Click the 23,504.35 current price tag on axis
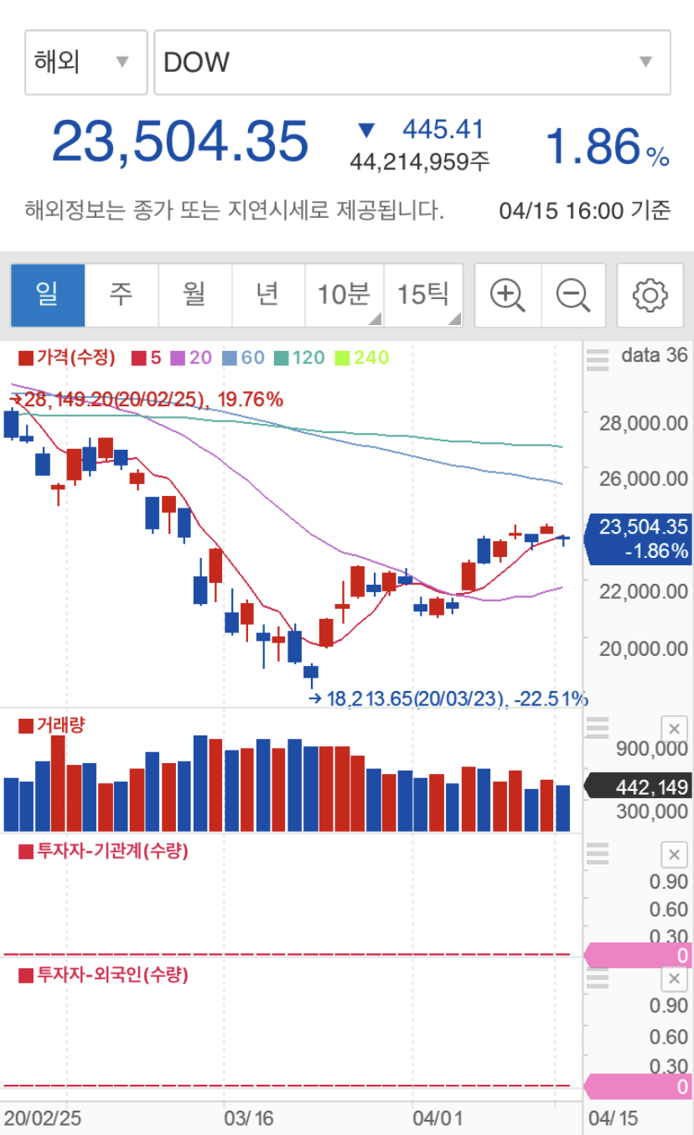The width and height of the screenshot is (694, 1135). [x=639, y=539]
